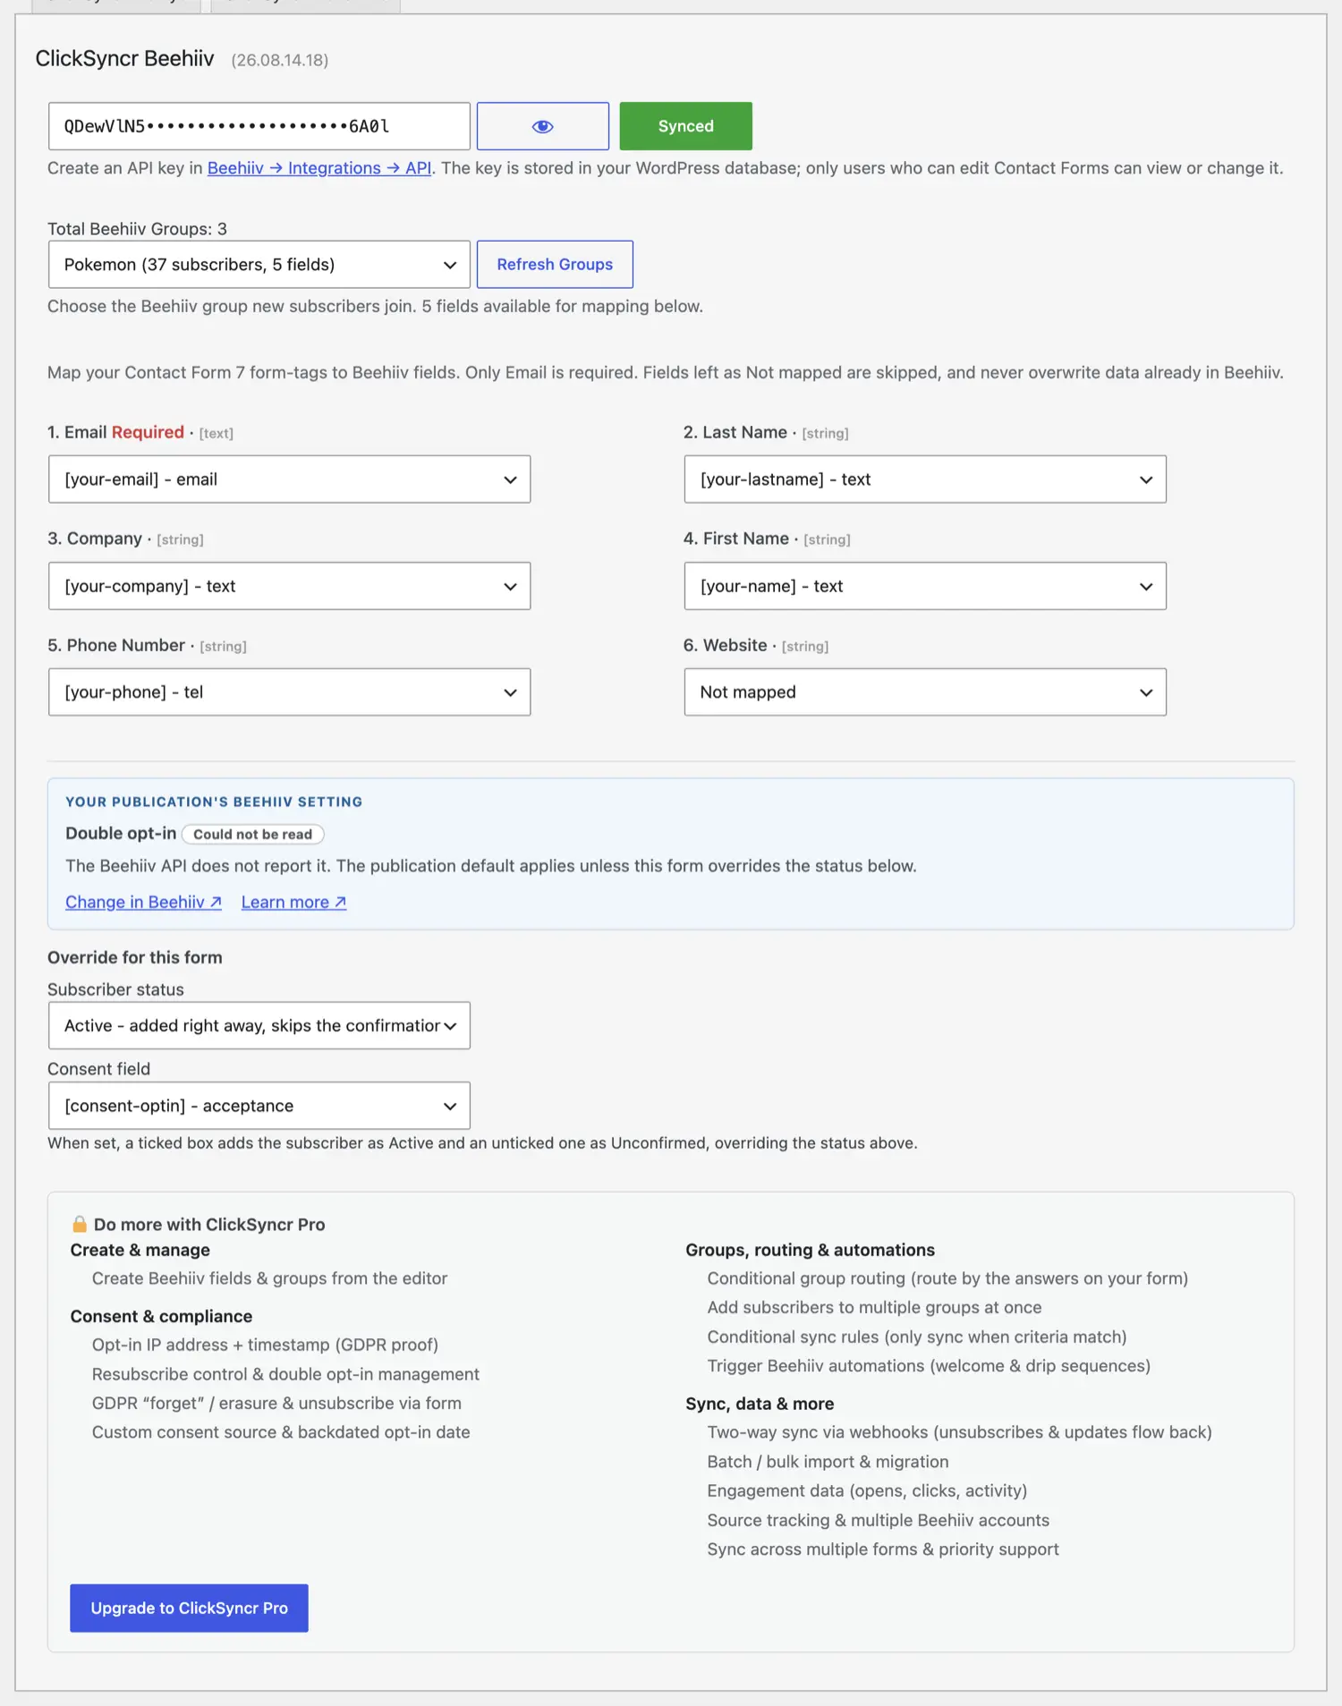
Task: Open the Last Name mapping dropdown
Action: click(x=925, y=480)
